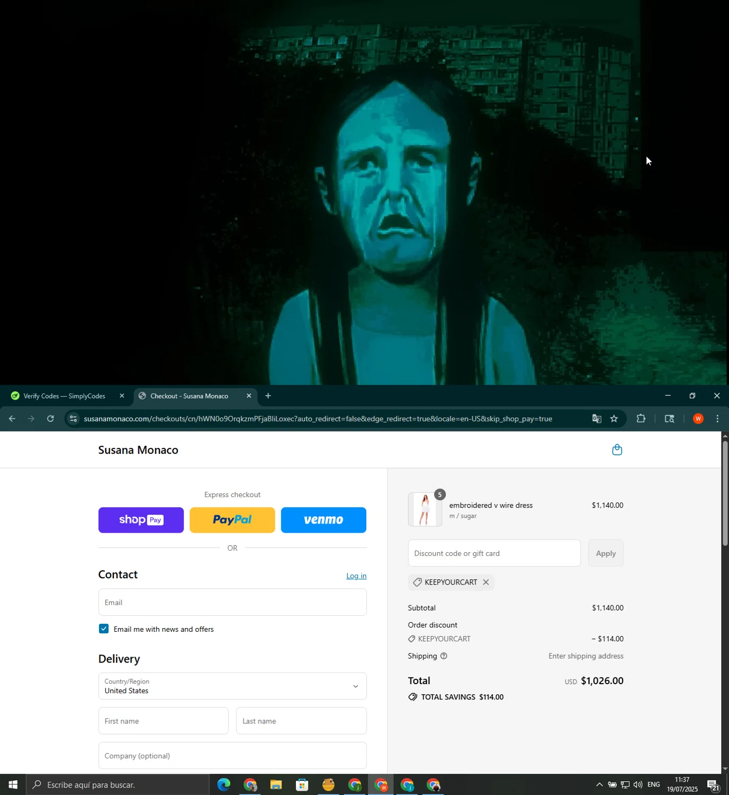729x795 pixels.
Task: Focus the First name field
Action: [x=164, y=721]
